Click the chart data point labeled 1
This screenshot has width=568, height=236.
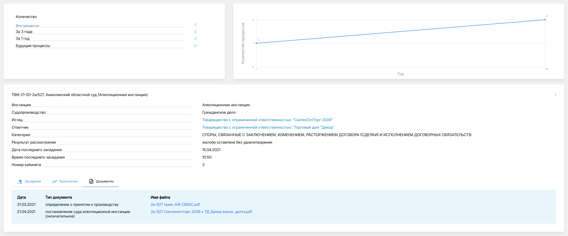[256, 43]
